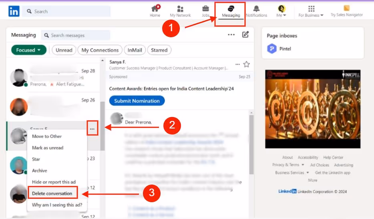The width and height of the screenshot is (374, 219).
Task: Filter by My Connections
Action: [x=100, y=50]
